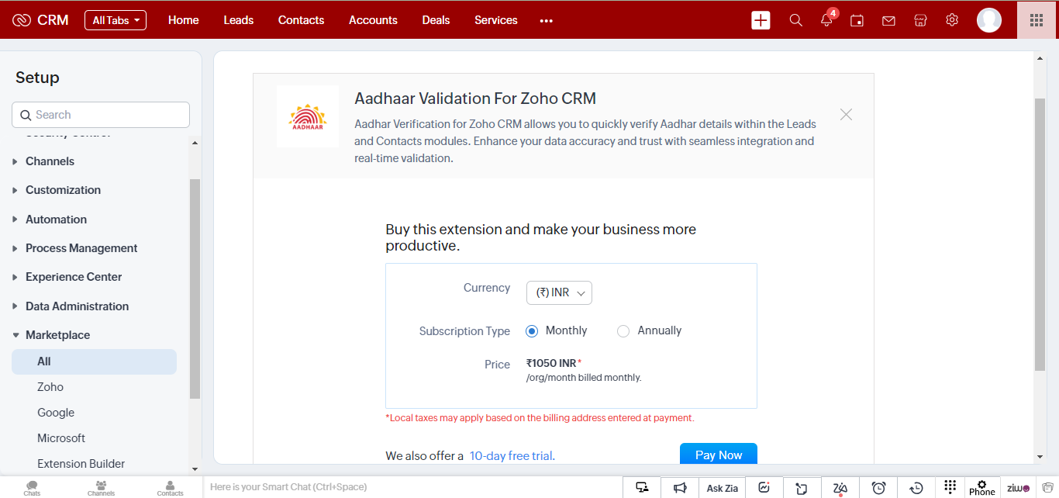
Task: Click the Setup search field
Action: [101, 115]
